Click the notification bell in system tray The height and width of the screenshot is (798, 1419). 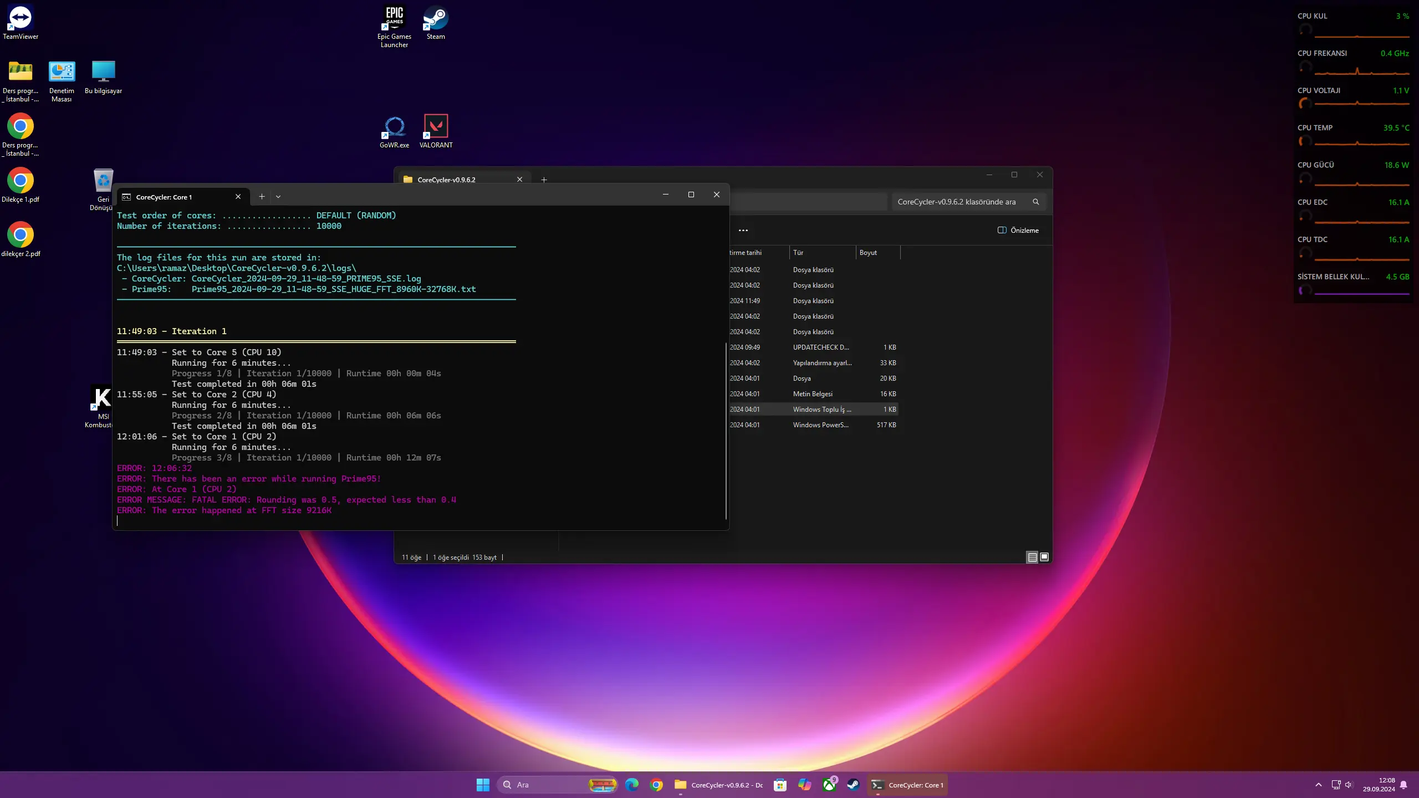[x=1403, y=785]
